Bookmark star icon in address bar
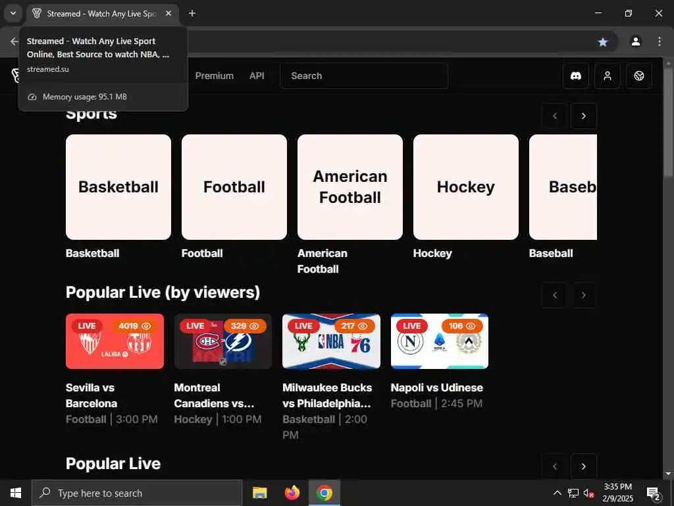 (x=603, y=42)
